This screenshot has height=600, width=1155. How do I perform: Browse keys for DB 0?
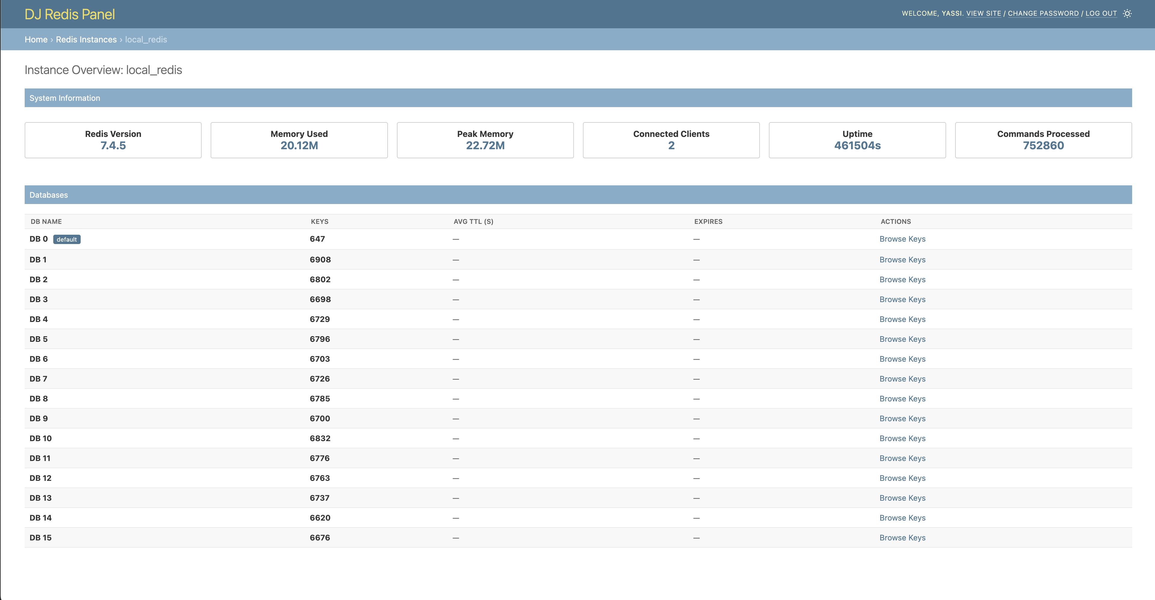point(902,239)
